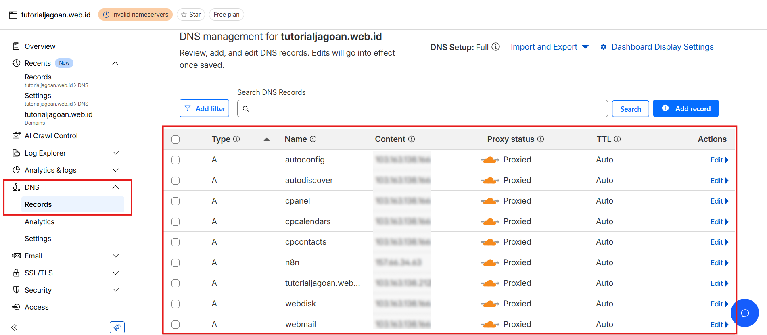Screen dimensions: 767x335
Task: Check the n8n record checkbox
Action: [176, 263]
